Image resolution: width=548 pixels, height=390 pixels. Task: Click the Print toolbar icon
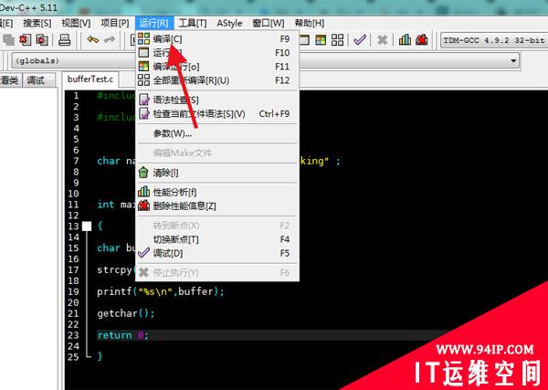pos(64,40)
